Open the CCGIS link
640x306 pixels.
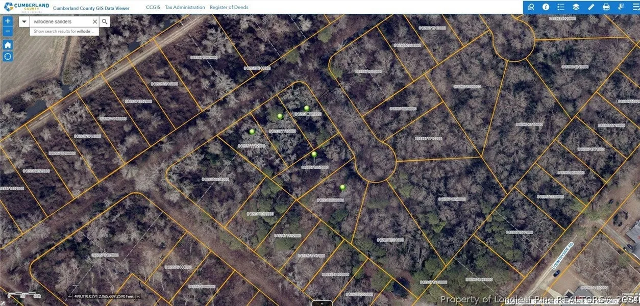coord(153,8)
